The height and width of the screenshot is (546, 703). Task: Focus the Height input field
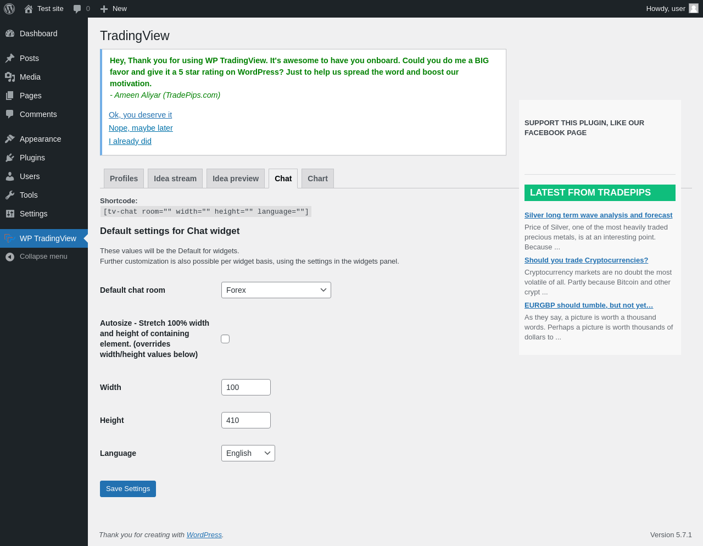pos(246,420)
